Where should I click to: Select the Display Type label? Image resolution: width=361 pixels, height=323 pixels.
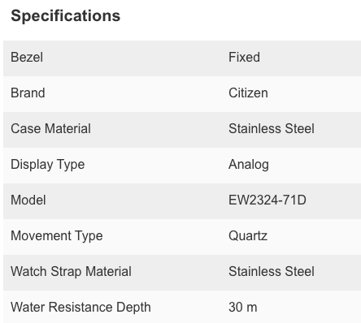click(48, 165)
